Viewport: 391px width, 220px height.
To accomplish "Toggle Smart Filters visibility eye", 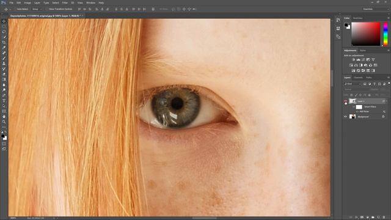I will pos(354,107).
